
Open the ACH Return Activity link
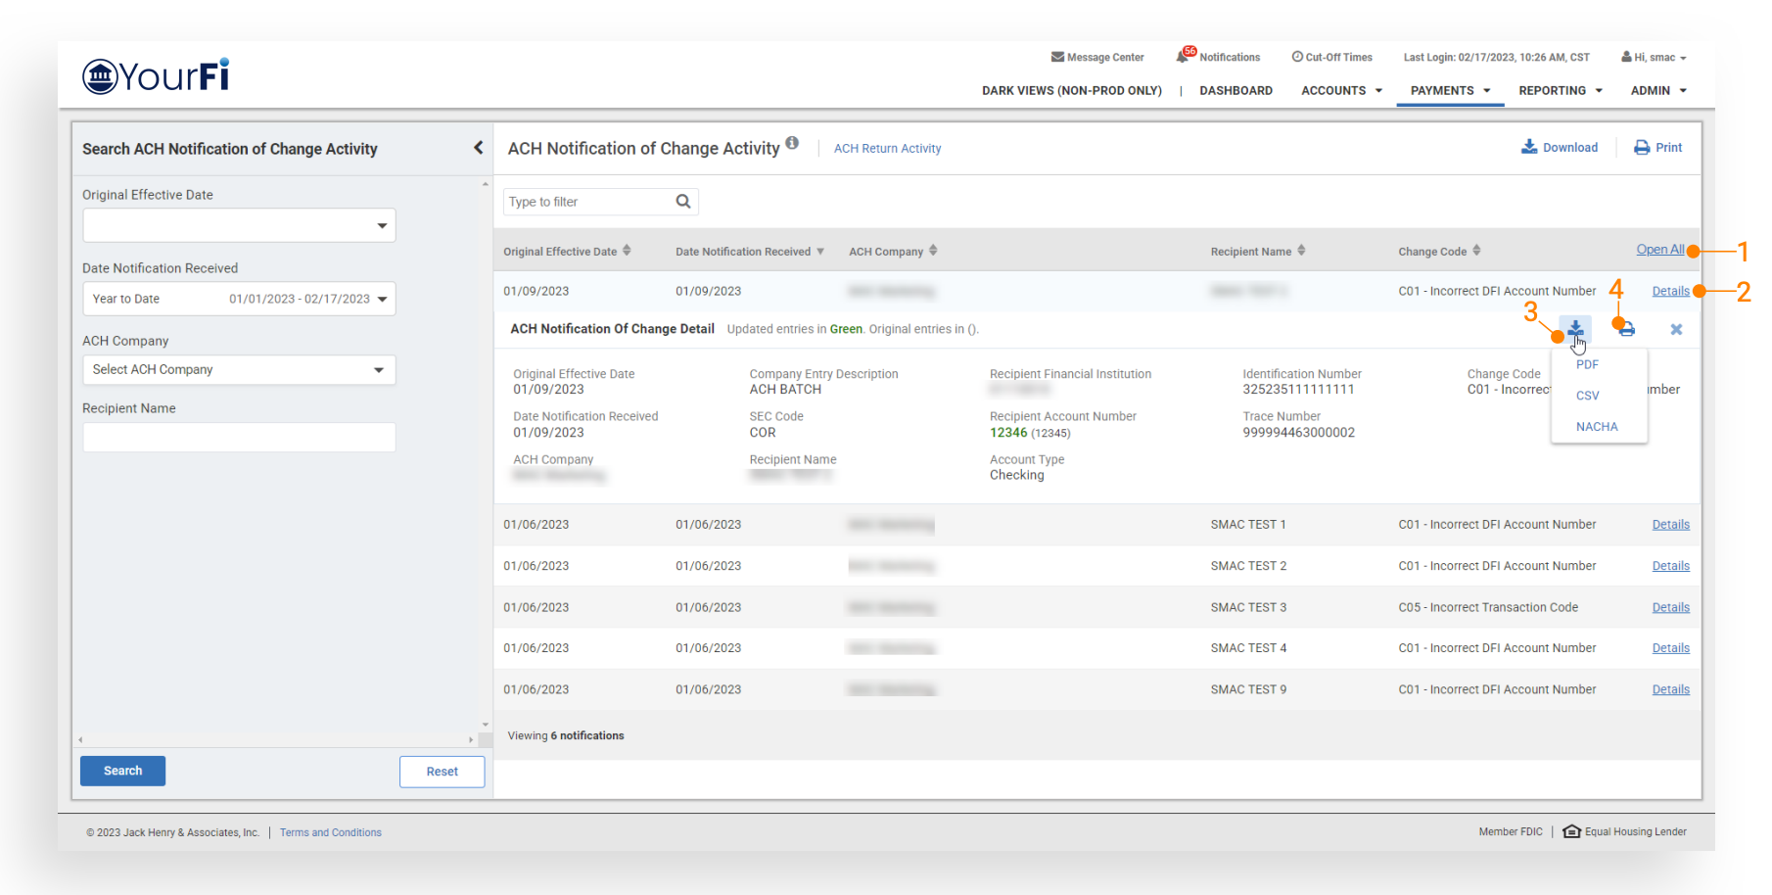click(887, 149)
